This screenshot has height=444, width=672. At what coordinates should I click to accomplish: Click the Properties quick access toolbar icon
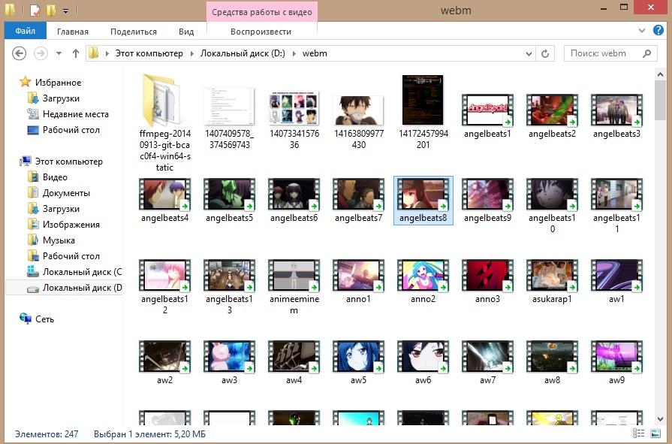[x=35, y=10]
